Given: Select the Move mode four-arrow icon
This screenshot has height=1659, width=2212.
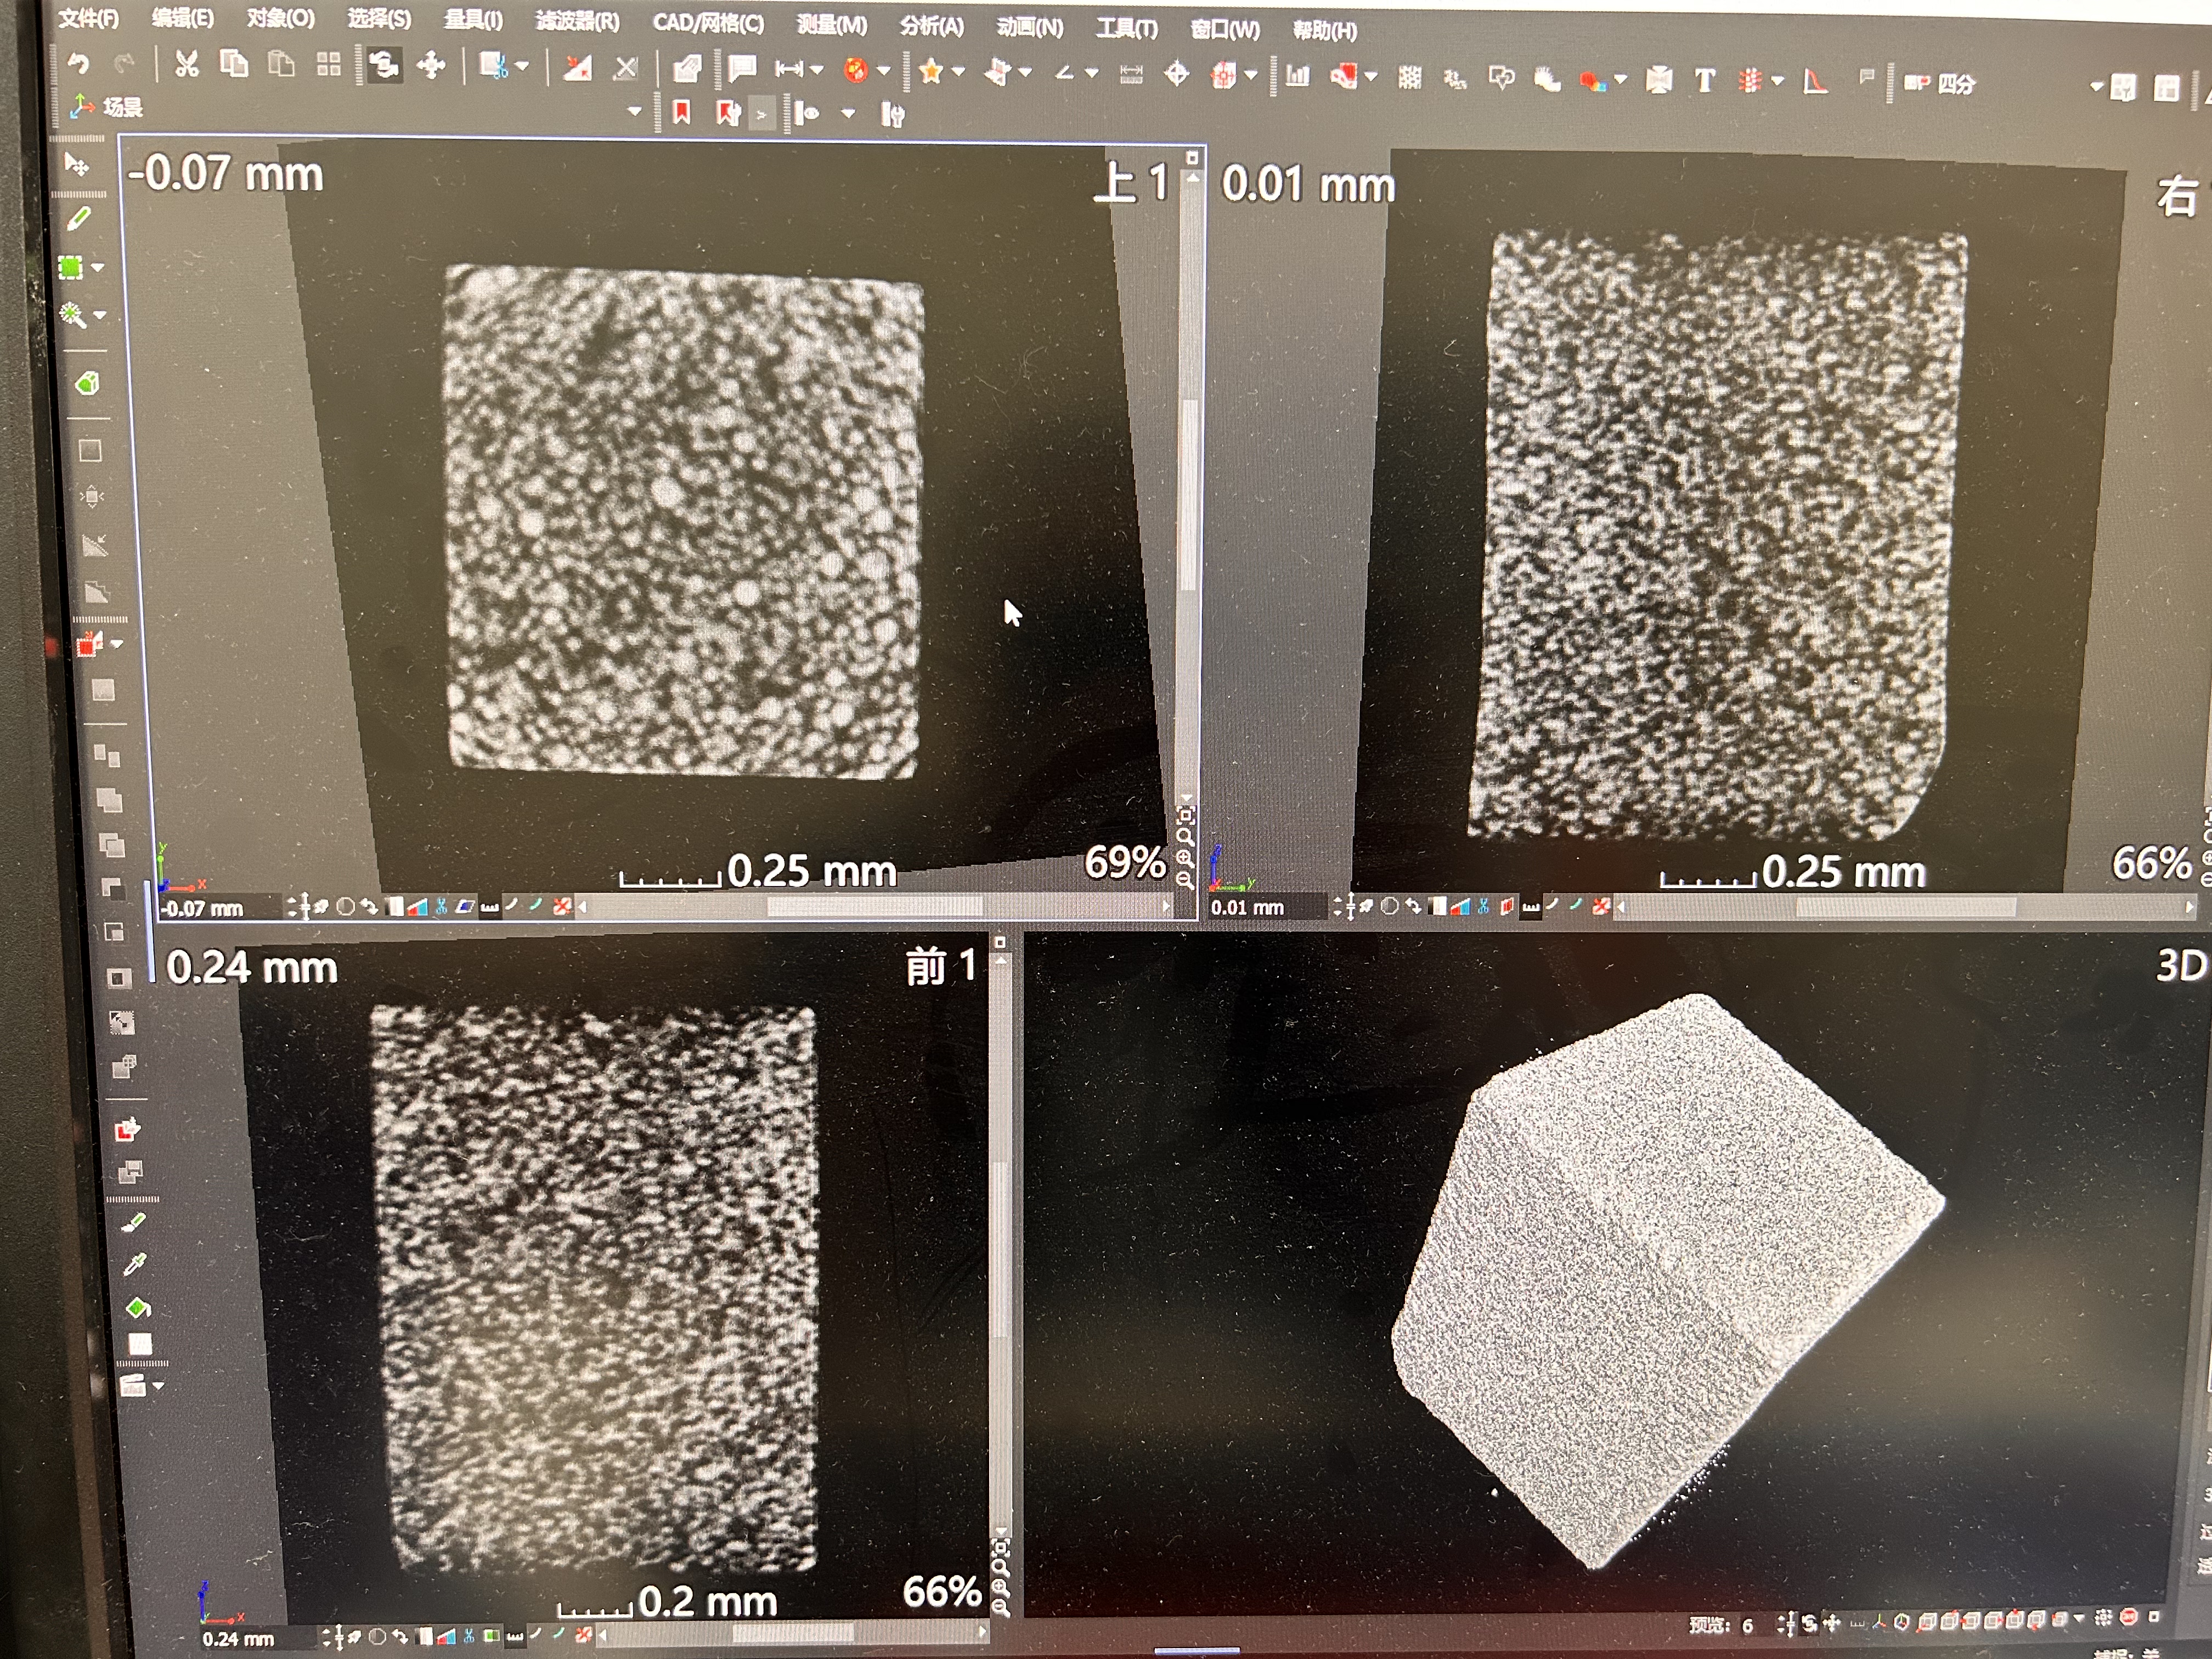Looking at the screenshot, I should coord(431,66).
